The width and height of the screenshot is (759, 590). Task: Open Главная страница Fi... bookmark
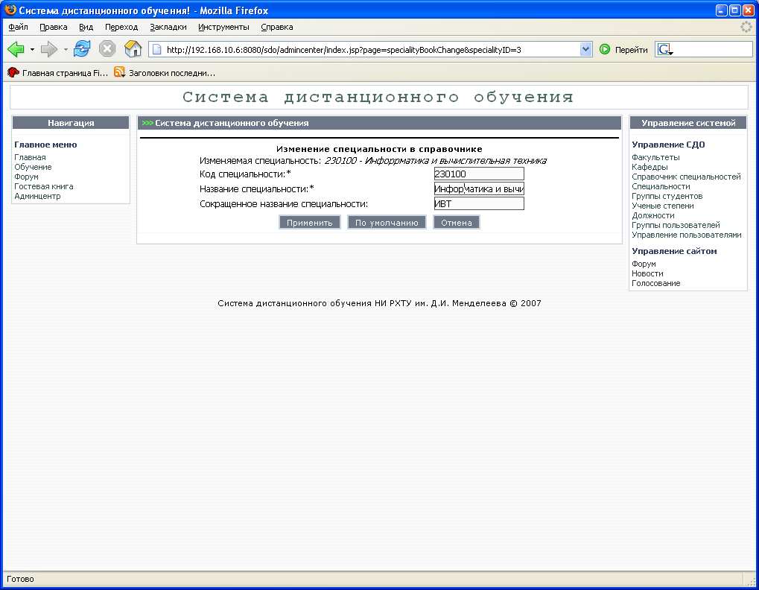tap(57, 73)
